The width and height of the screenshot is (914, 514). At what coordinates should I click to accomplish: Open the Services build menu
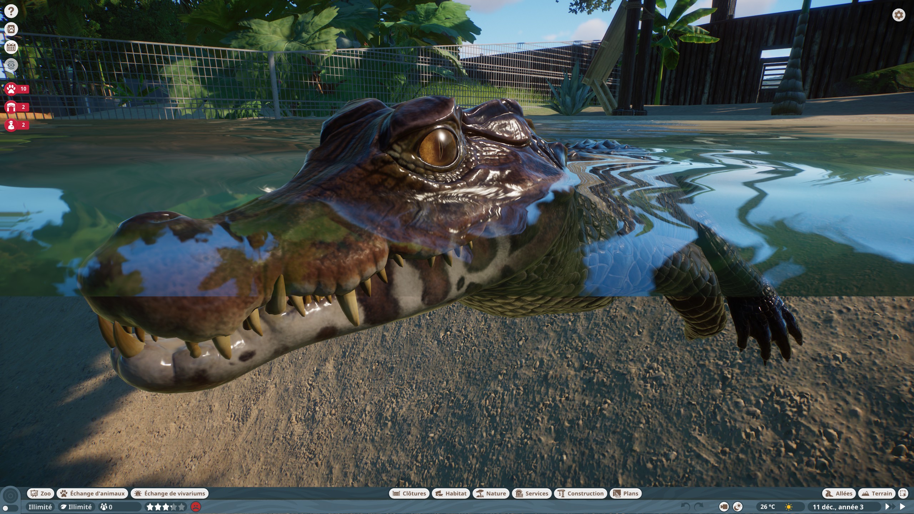(532, 493)
